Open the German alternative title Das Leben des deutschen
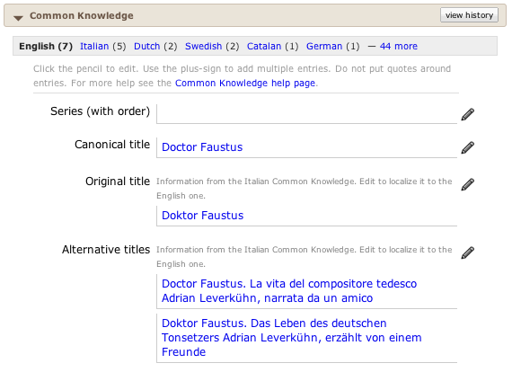 tap(292, 338)
